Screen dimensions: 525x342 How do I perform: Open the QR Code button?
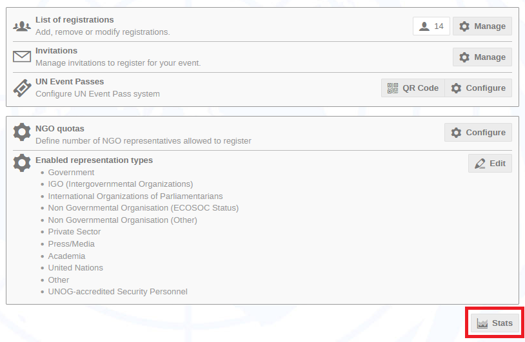[413, 88]
